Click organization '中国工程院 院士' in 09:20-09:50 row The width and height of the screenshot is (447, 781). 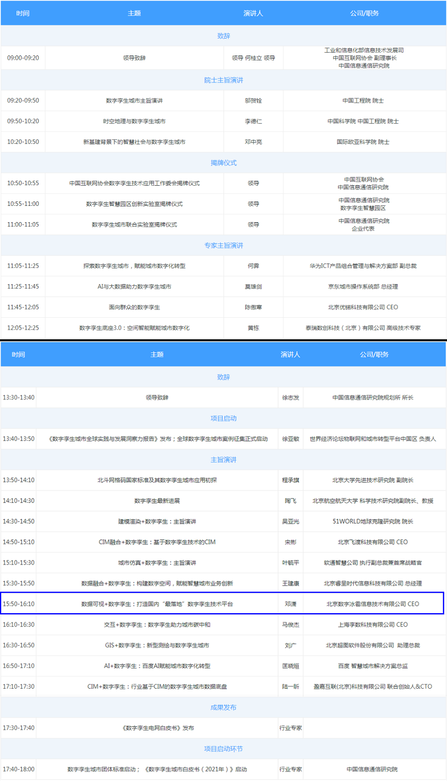coord(363,101)
